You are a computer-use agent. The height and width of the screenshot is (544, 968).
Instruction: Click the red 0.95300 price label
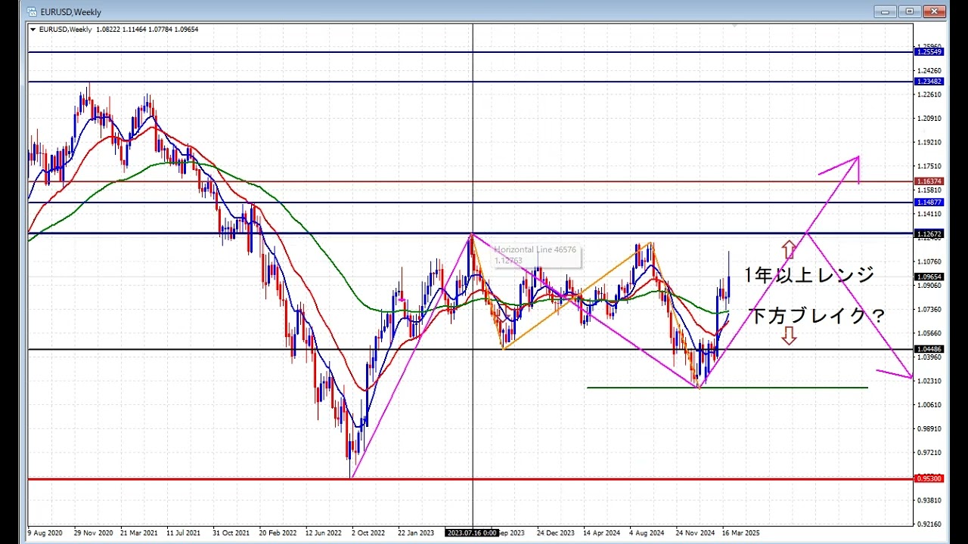[x=929, y=478]
